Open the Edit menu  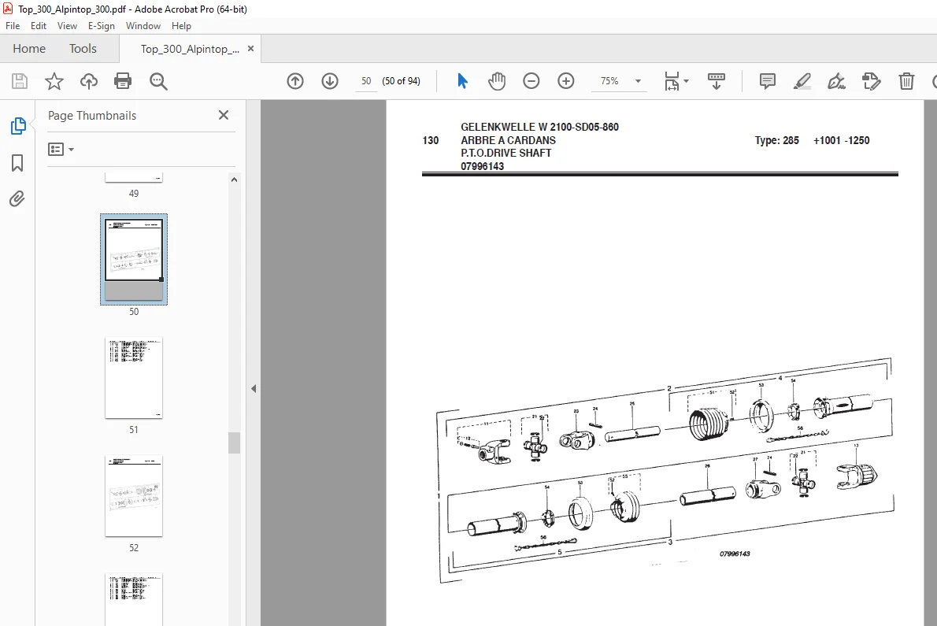tap(39, 26)
